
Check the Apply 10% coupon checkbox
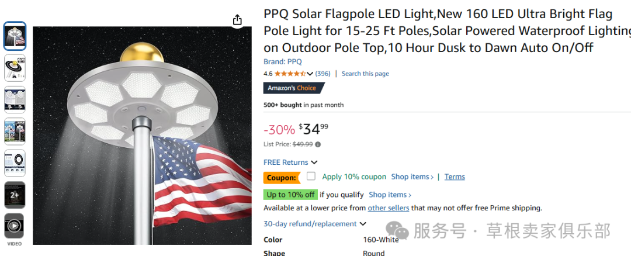(x=311, y=177)
